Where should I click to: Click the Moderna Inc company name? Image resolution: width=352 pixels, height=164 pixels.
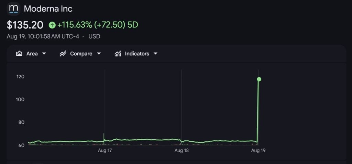[x=48, y=9]
